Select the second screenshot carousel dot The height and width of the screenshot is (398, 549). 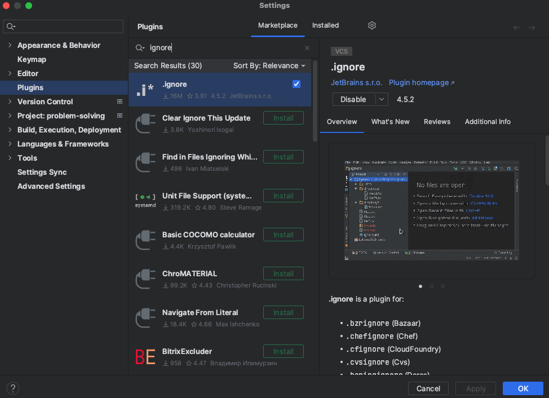coord(431,286)
